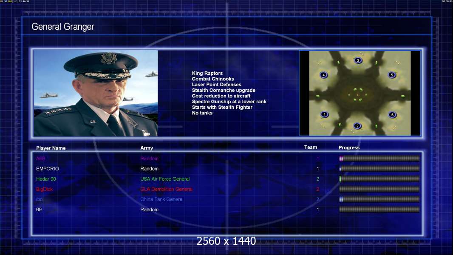This screenshot has width=453, height=255.
Task: Click the loading progress bar for player 69
Action: 379,210
